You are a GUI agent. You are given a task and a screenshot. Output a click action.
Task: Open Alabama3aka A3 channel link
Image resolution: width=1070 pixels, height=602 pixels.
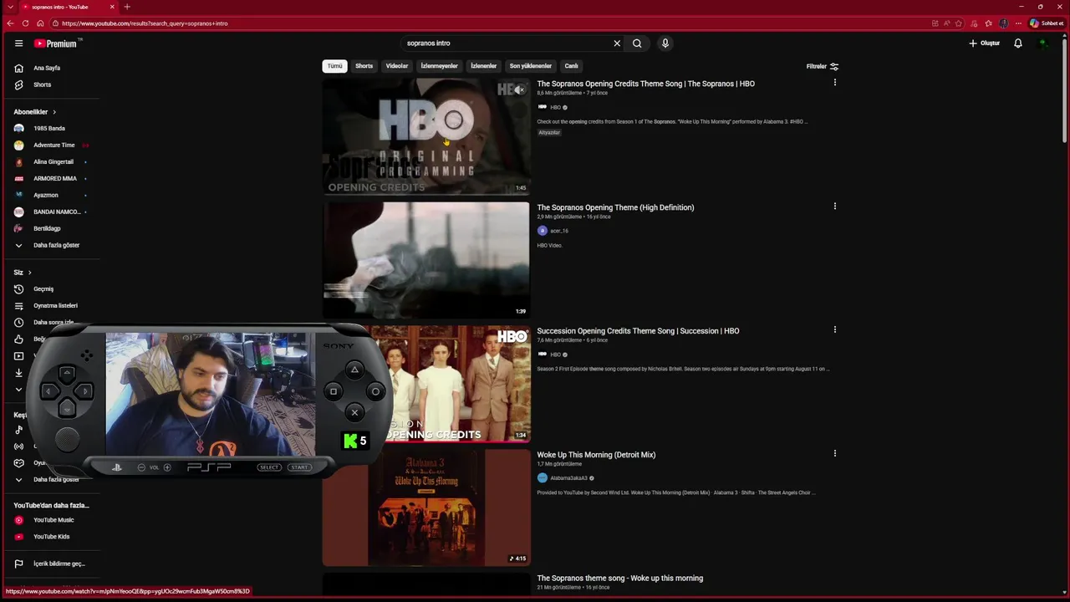(568, 478)
